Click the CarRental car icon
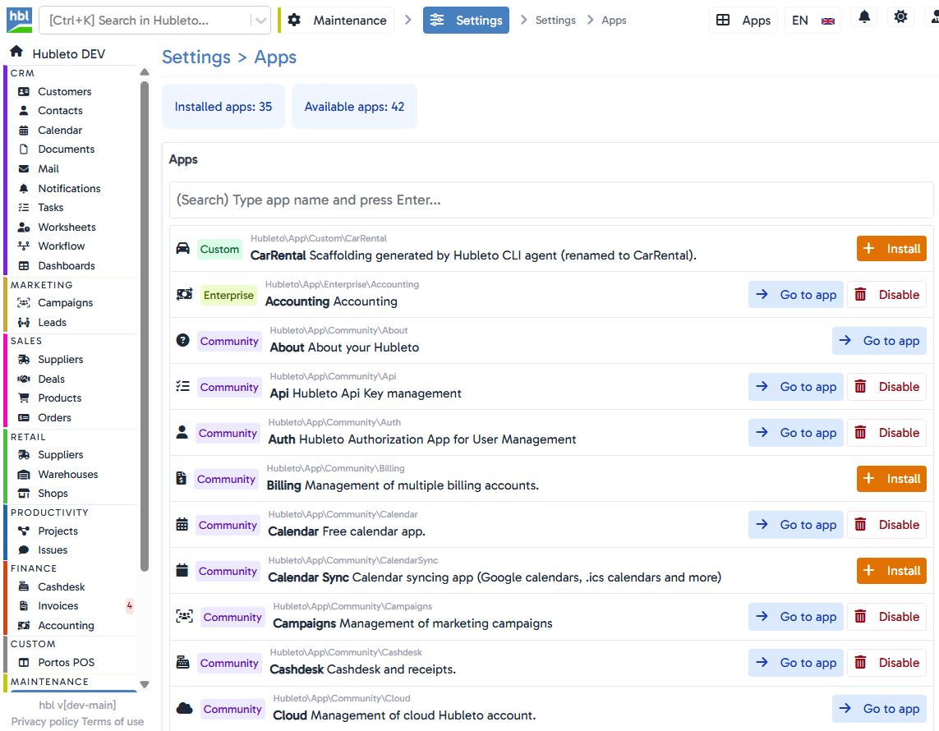Screen dimensions: 939x731 [x=183, y=249]
